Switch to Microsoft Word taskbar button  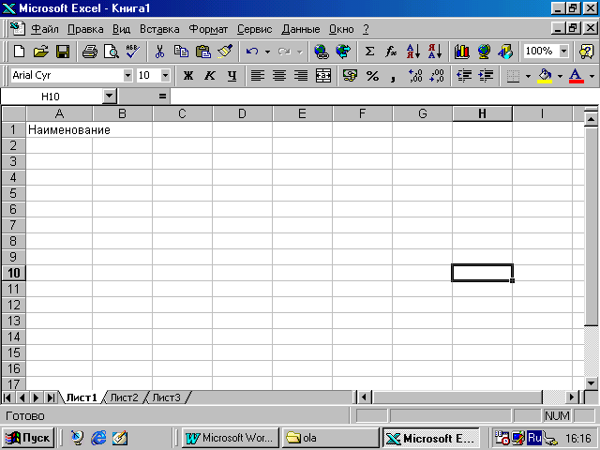tap(231, 438)
